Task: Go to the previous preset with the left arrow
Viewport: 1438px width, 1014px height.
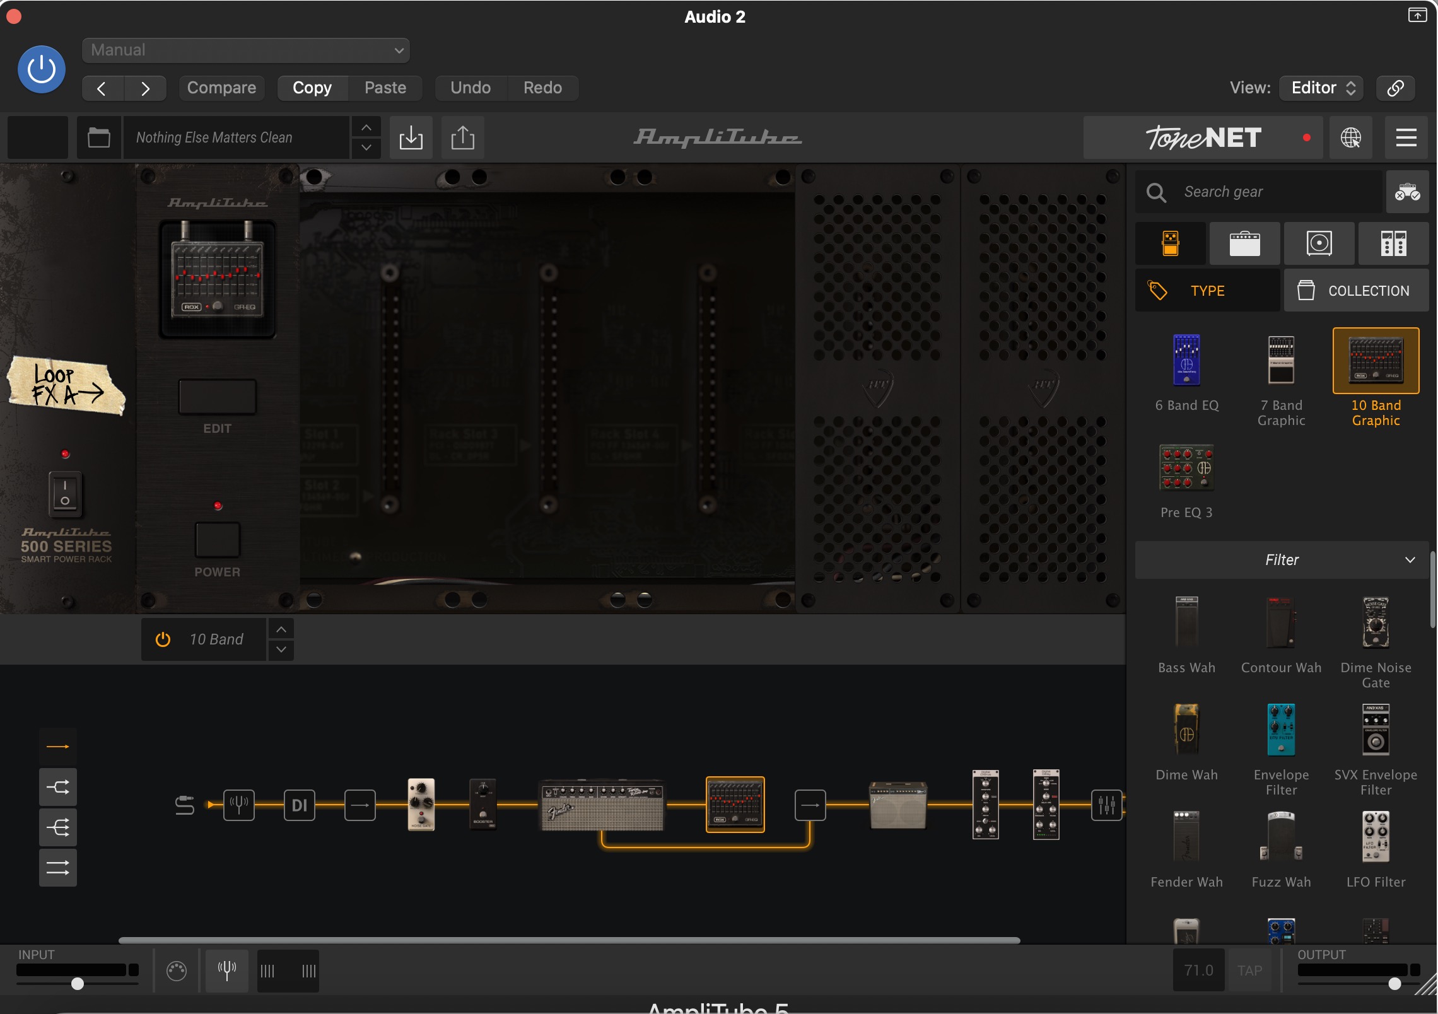Action: (102, 88)
